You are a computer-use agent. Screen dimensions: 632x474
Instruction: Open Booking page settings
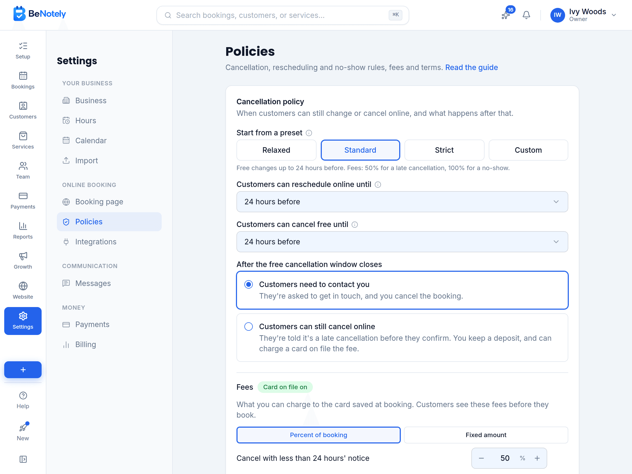click(x=109, y=202)
